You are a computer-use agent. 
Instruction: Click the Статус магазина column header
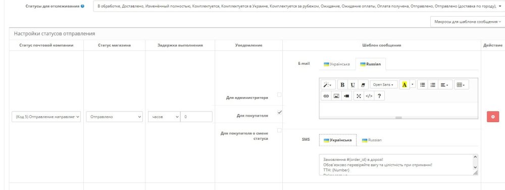(114, 45)
